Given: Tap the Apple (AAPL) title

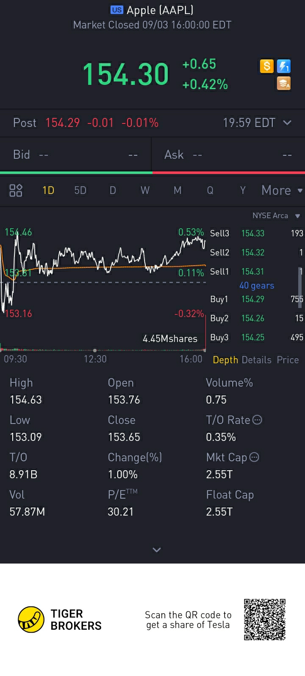Looking at the screenshot, I should click(x=160, y=10).
